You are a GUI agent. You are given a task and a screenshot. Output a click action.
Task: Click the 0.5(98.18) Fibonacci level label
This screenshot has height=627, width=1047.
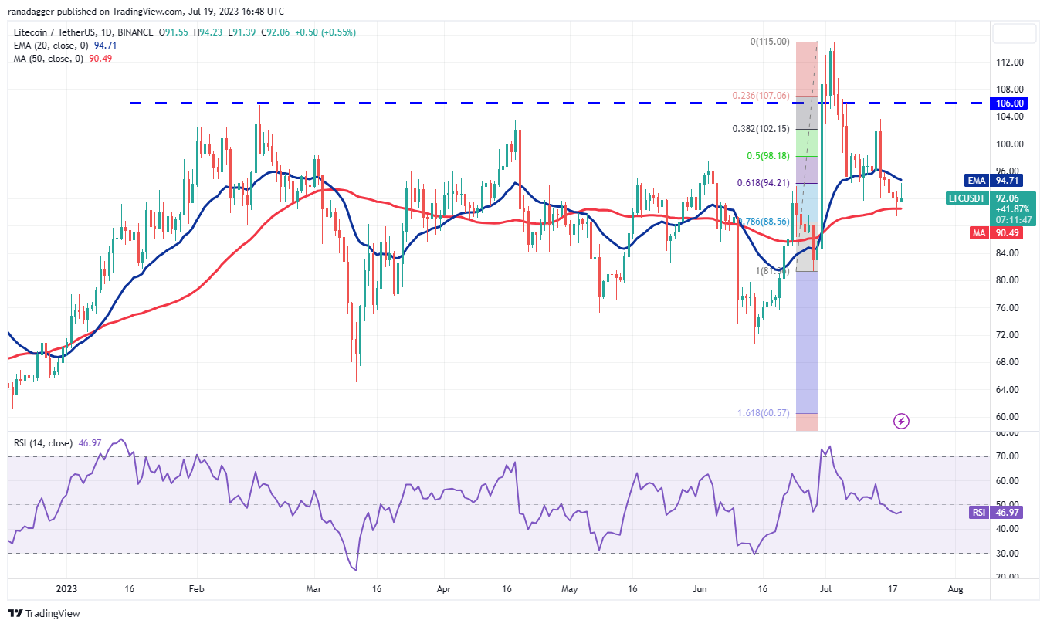point(769,156)
